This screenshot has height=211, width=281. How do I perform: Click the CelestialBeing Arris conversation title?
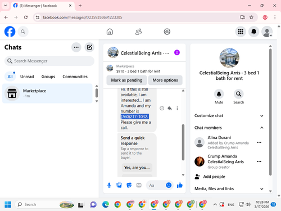coord(144,53)
